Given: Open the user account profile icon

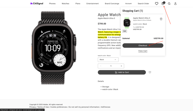Looking at the screenshot, I should pyautogui.click(x=176, y=4).
